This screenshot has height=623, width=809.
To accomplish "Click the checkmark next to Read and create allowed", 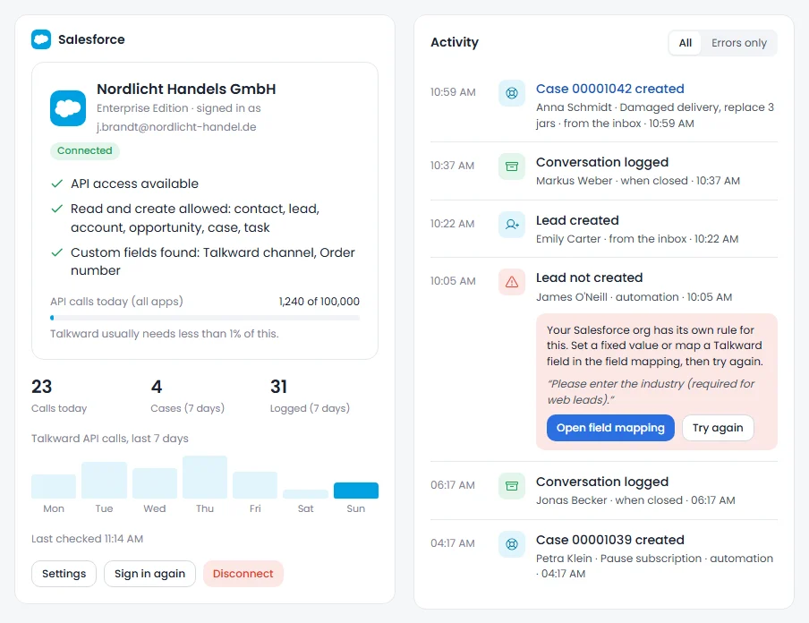I will (x=57, y=209).
